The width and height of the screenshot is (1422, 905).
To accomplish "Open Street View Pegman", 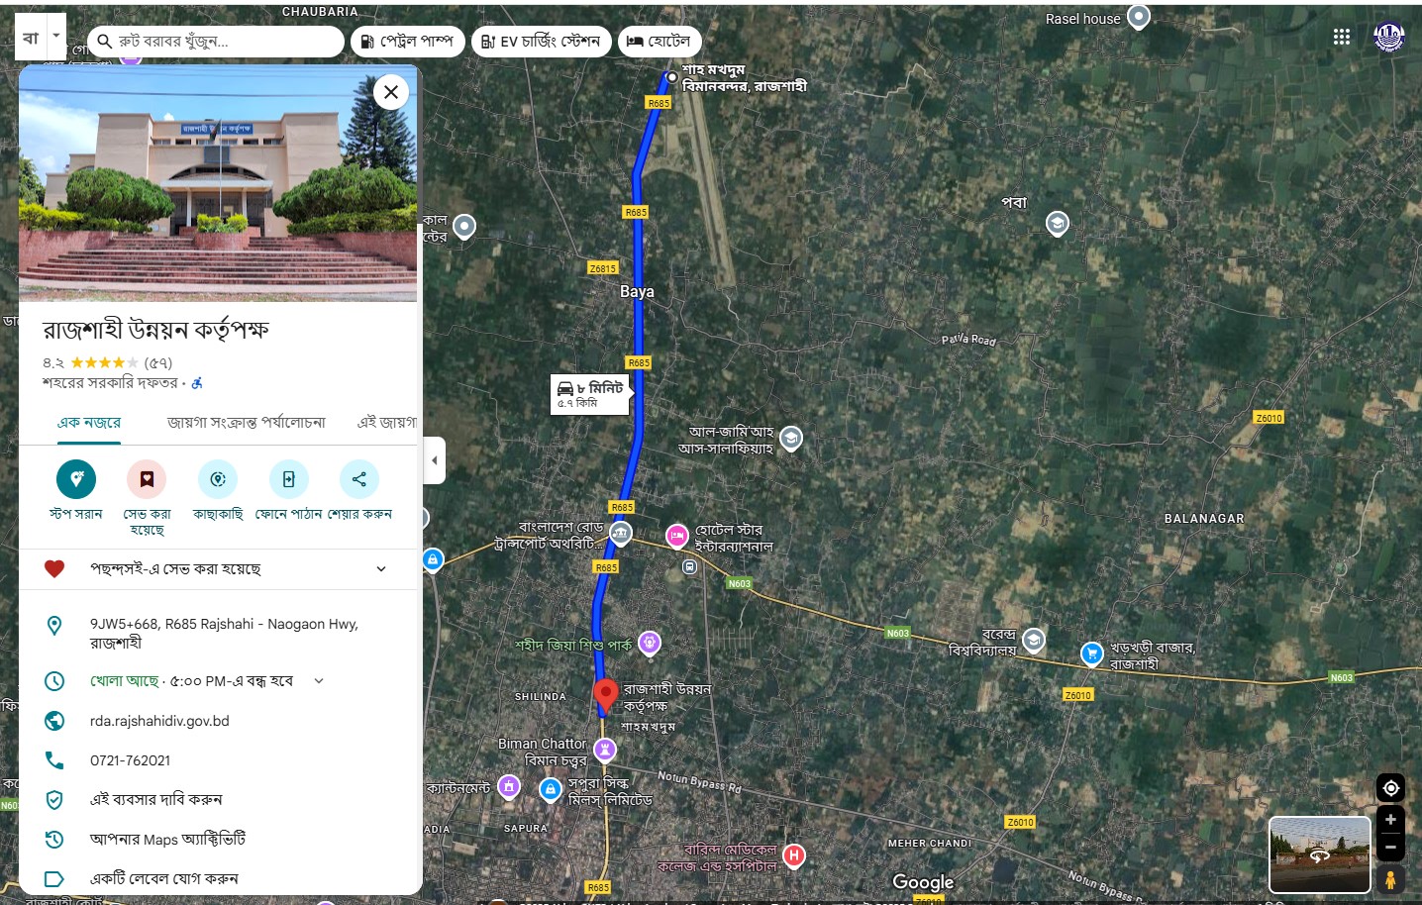I will tap(1390, 879).
